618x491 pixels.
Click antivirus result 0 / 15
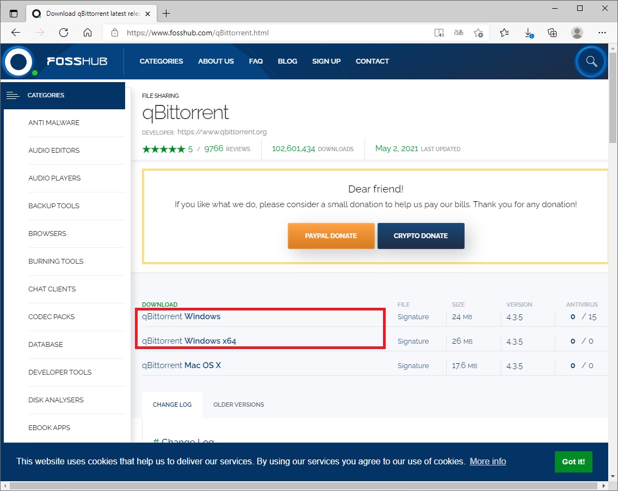pos(583,317)
